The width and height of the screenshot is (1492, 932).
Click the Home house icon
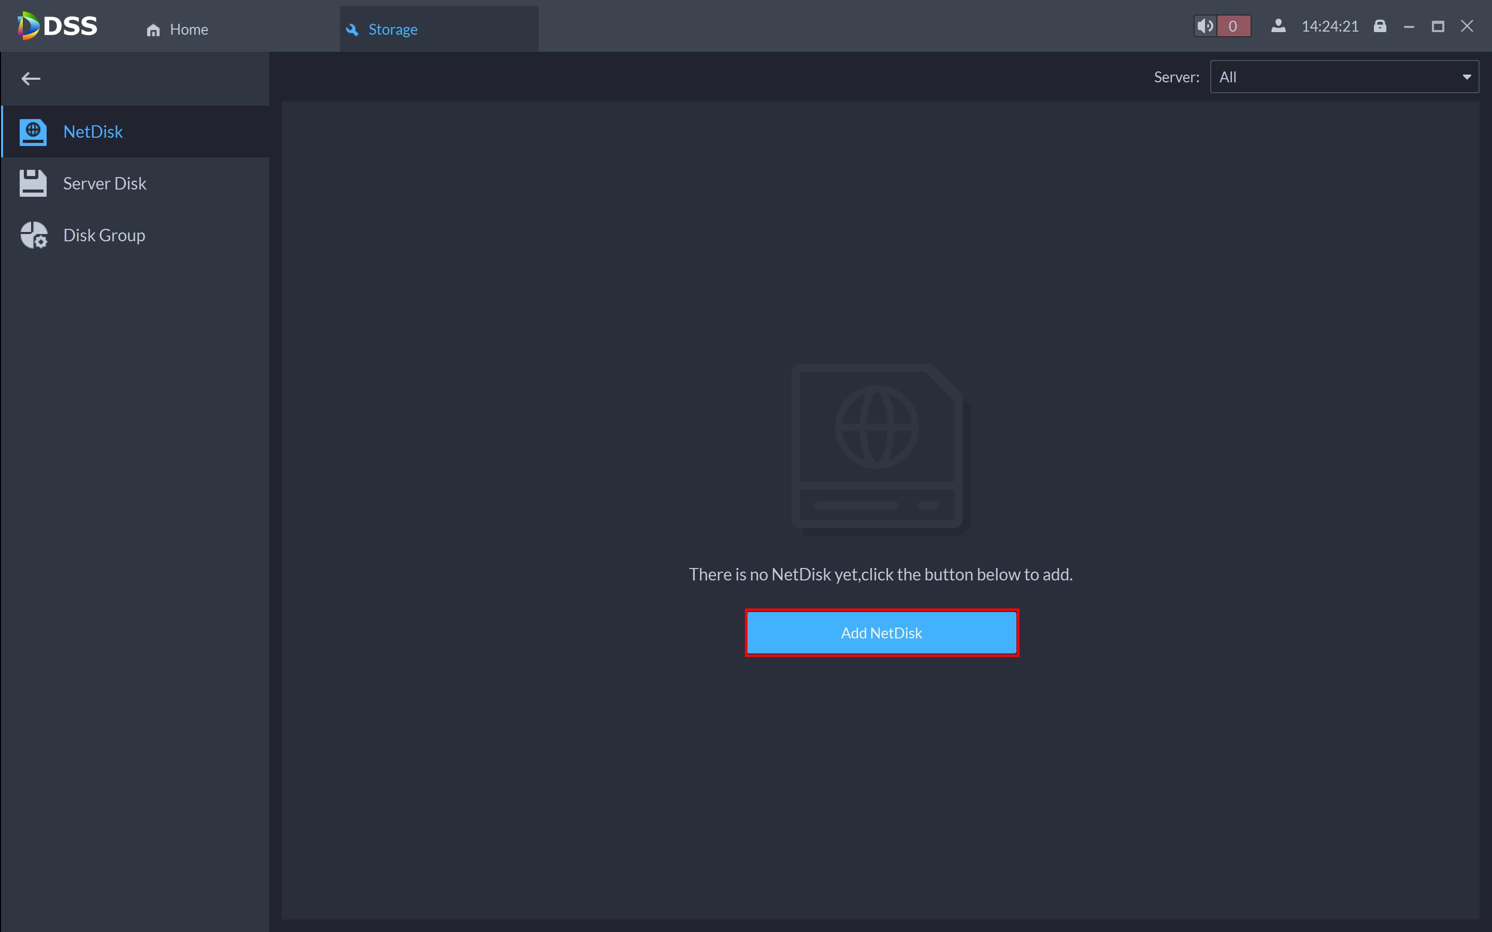click(153, 30)
